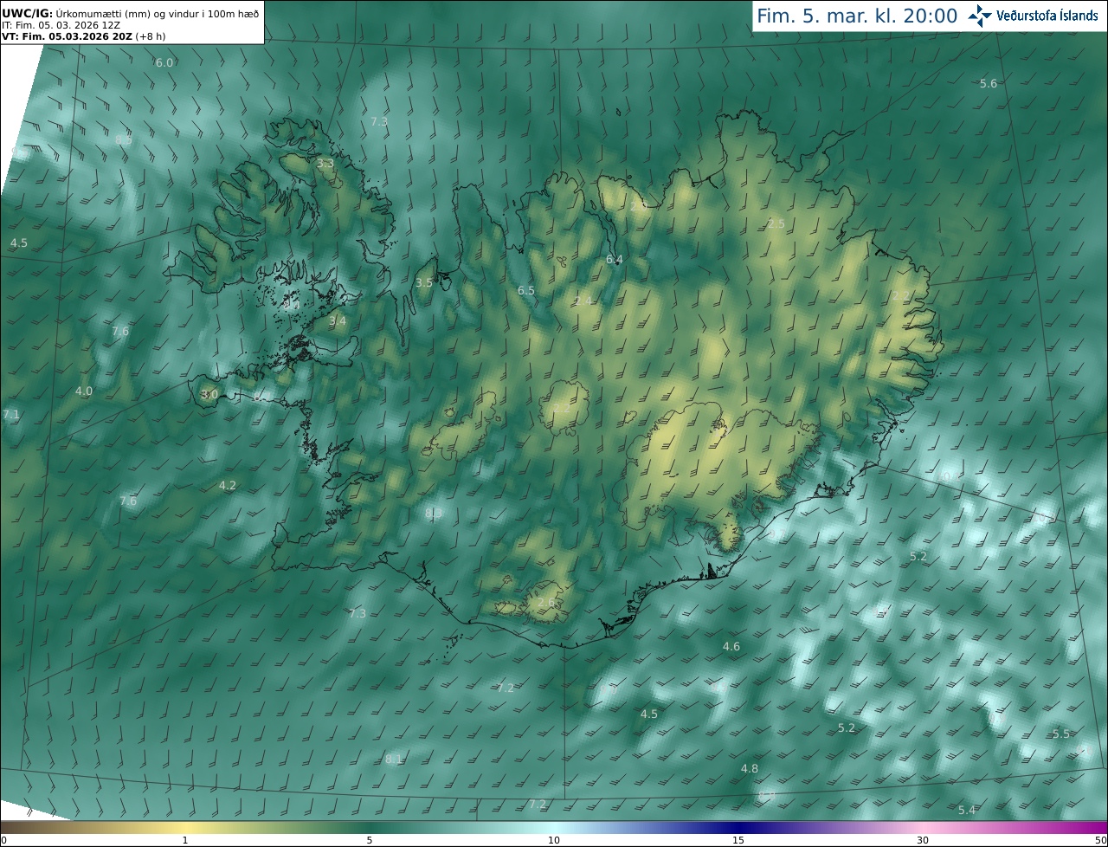Click the 4.6 value label
The image size is (1108, 847).
point(731,647)
